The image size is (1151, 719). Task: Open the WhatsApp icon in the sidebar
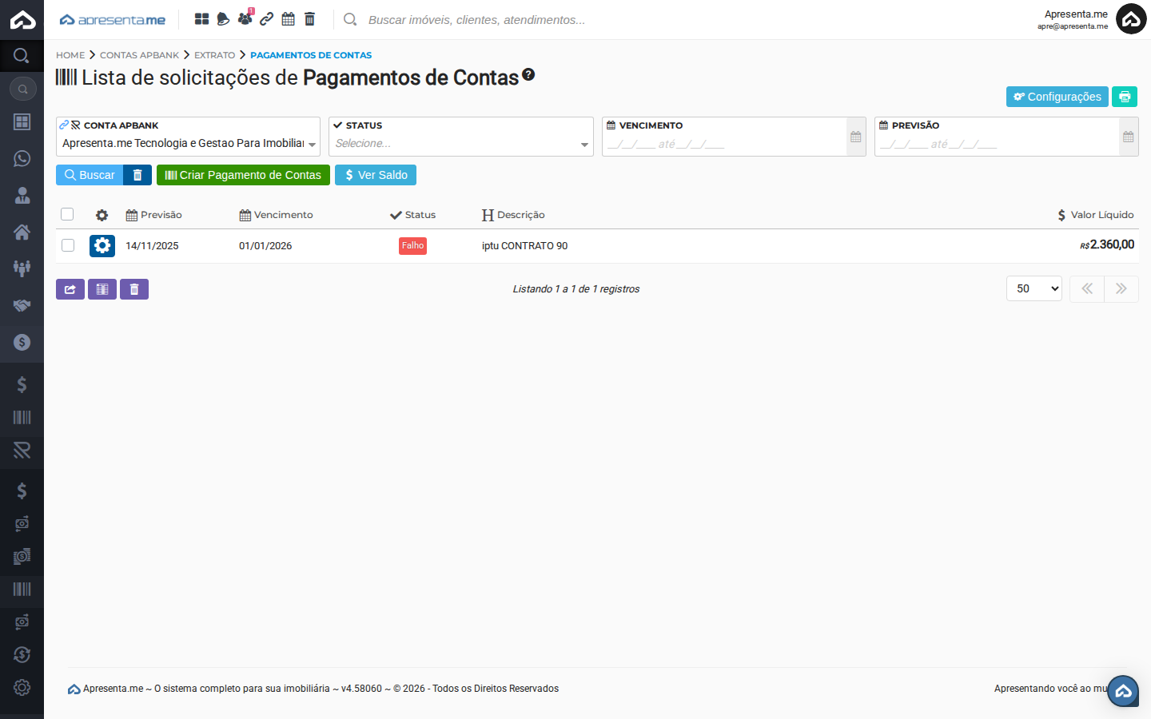pos(22,159)
